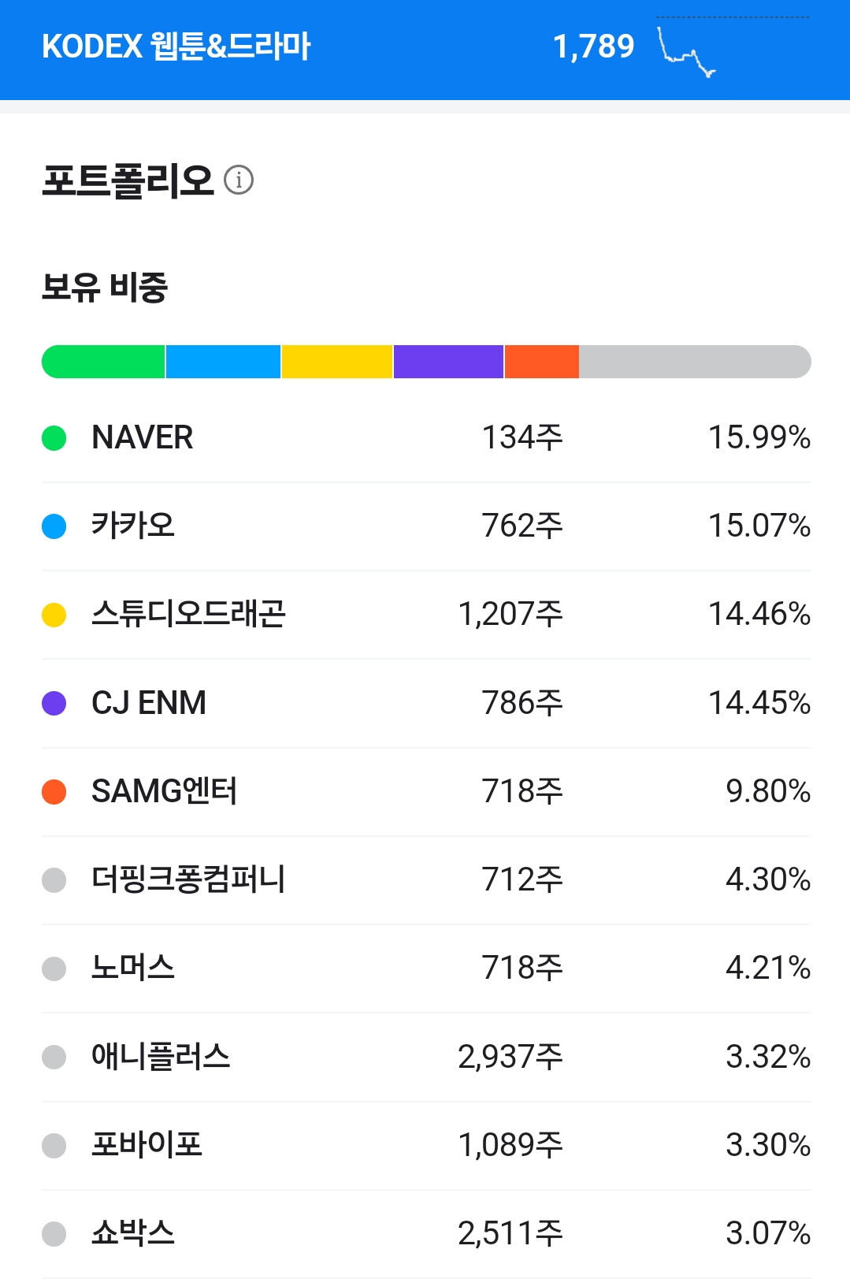Click the yellow 스튜디오드래곤 dot
Image resolution: width=850 pixels, height=1279 pixels.
(x=54, y=615)
